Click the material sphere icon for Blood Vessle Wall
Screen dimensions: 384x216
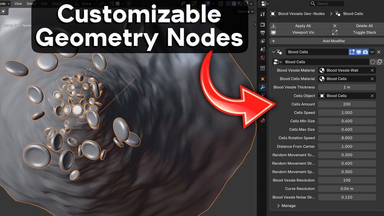click(x=322, y=70)
